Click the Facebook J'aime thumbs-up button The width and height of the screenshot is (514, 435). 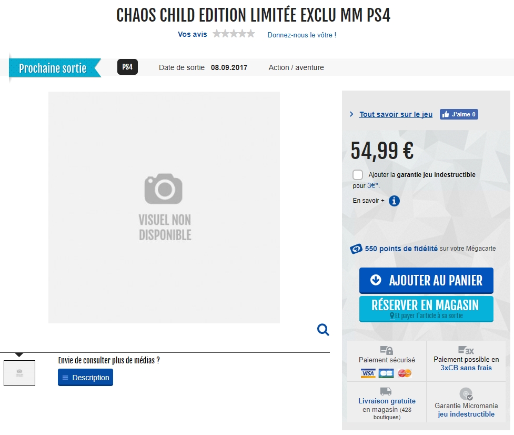(x=459, y=114)
